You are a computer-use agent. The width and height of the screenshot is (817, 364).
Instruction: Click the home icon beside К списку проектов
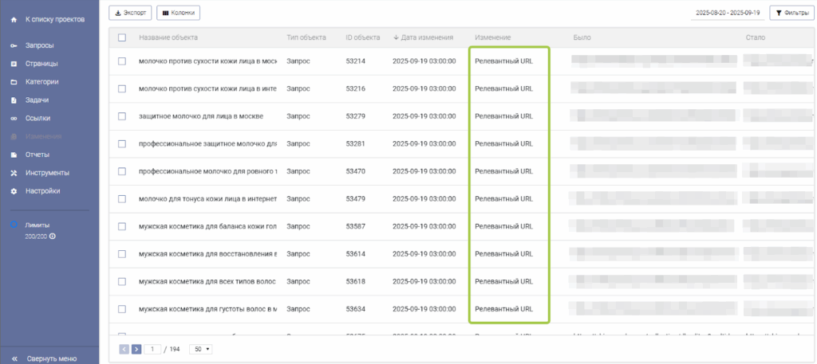(x=14, y=18)
